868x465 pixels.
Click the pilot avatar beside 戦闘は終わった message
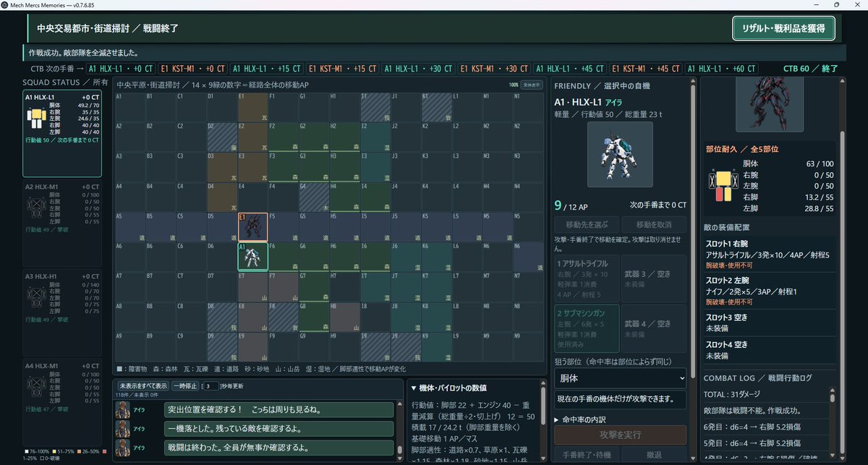coord(124,448)
